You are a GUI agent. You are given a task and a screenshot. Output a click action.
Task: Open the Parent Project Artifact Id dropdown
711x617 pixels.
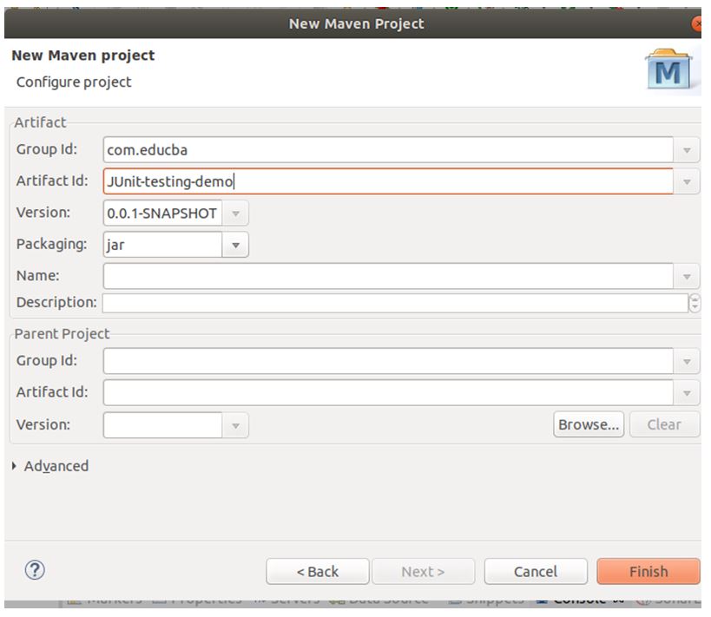pos(687,392)
